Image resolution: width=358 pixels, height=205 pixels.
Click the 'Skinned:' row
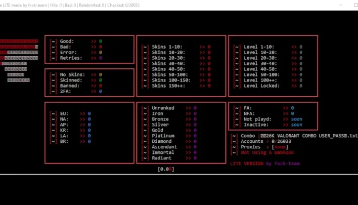coord(76,80)
